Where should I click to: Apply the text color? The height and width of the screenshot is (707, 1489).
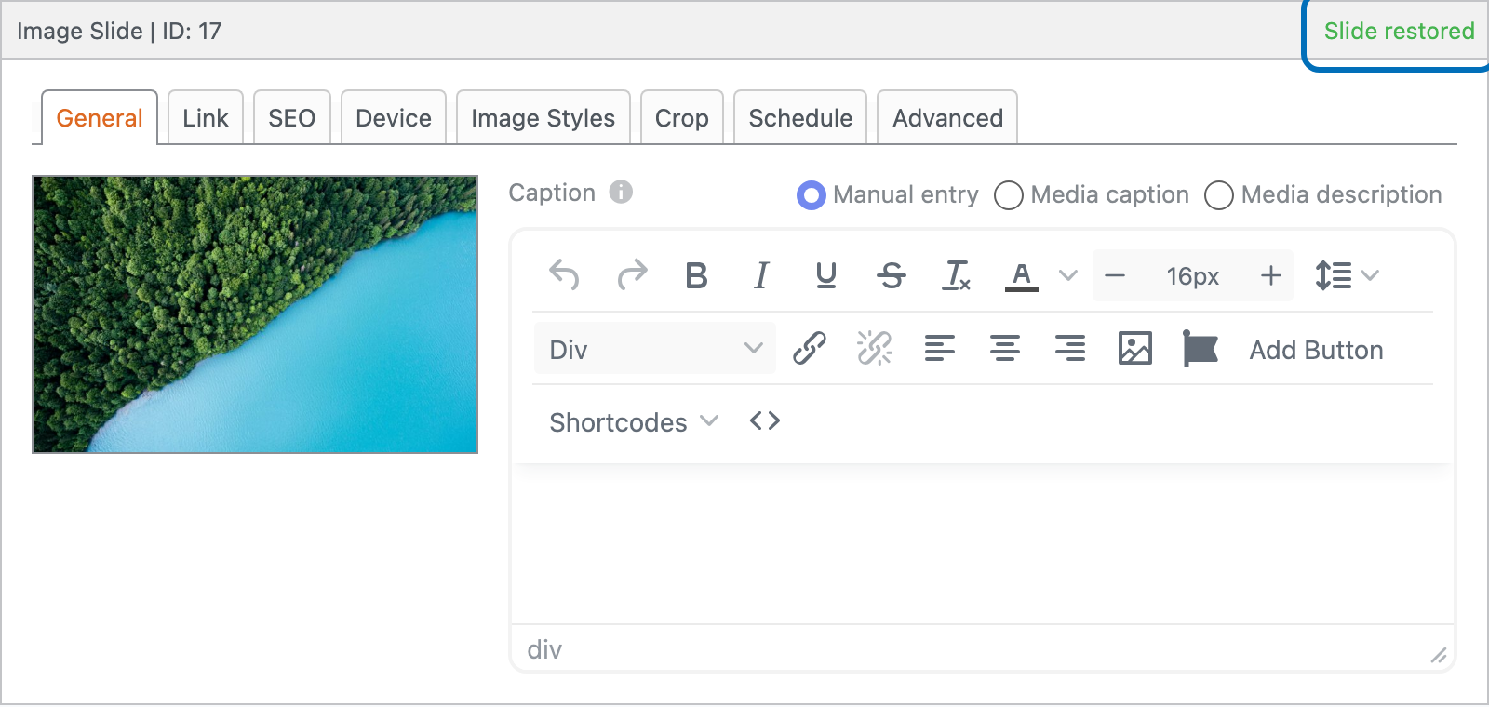pos(1022,275)
